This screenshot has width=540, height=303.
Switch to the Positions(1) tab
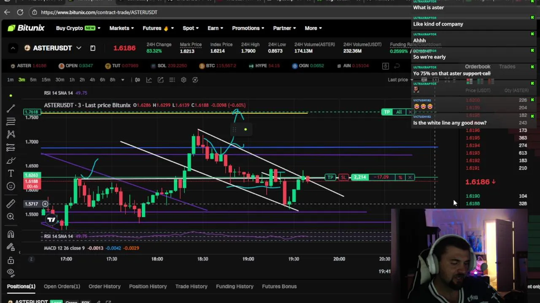click(x=21, y=286)
